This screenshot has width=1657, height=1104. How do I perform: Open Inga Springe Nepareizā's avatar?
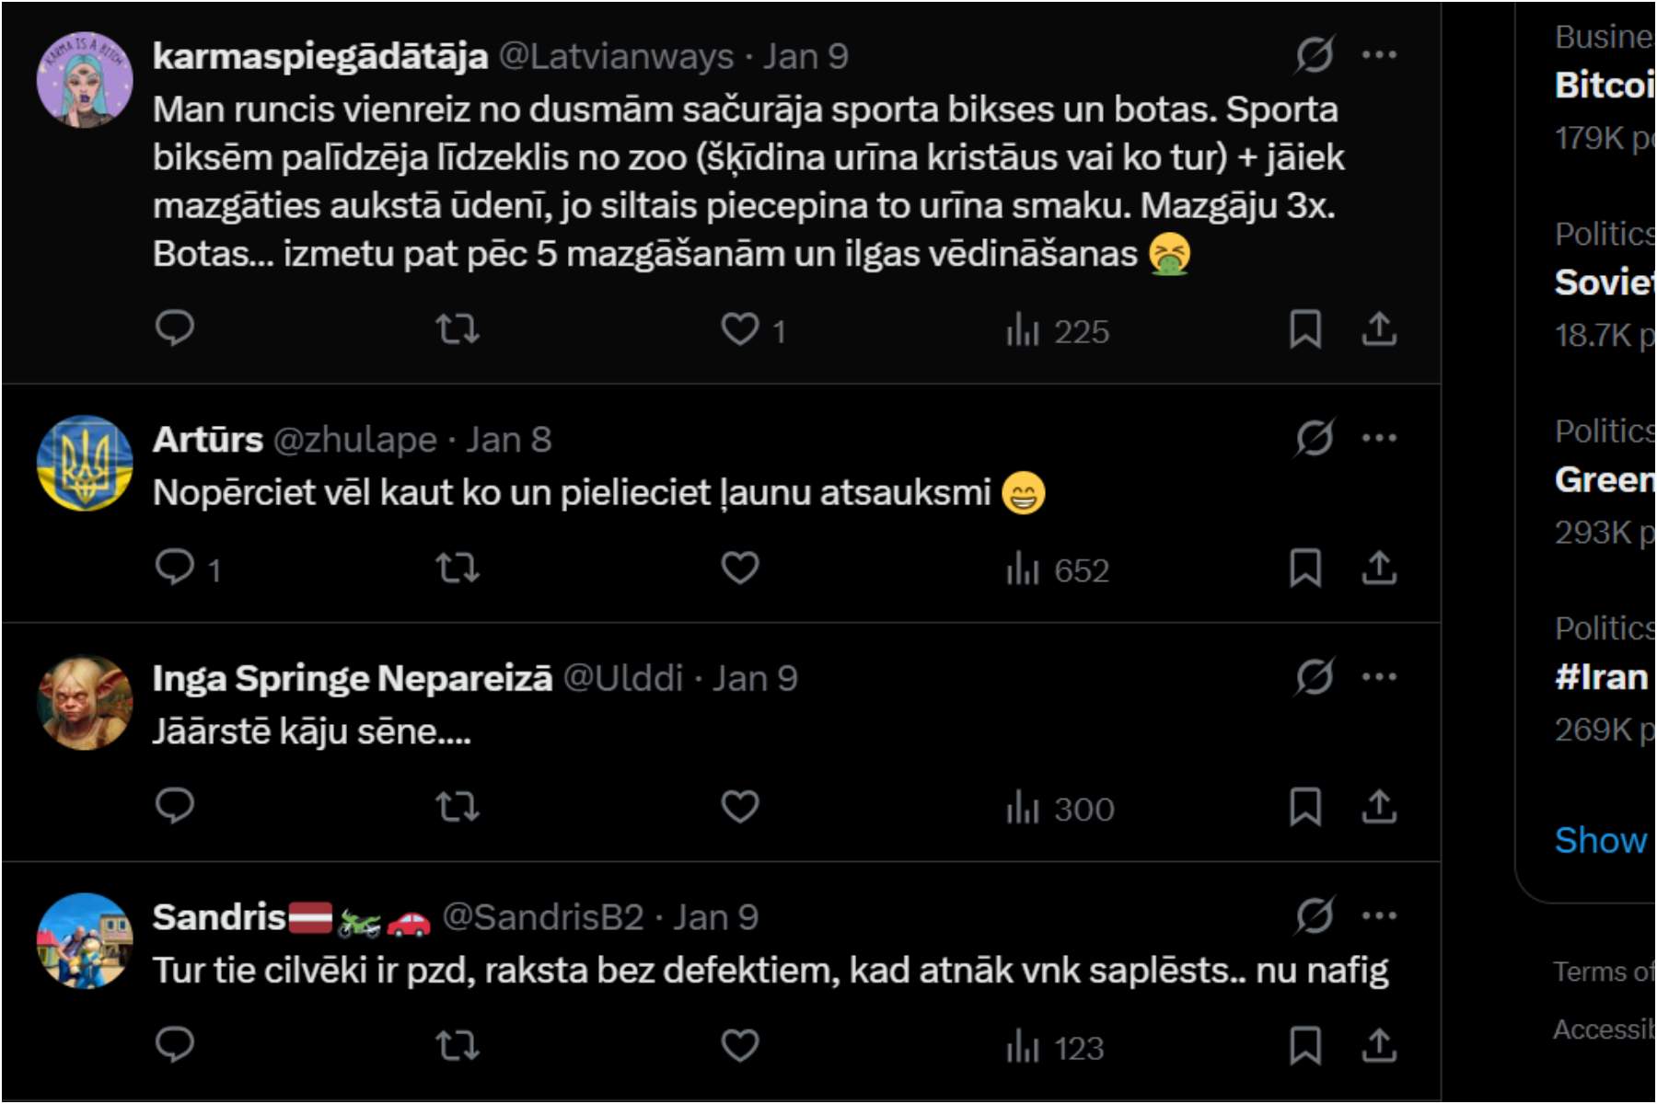click(x=85, y=703)
